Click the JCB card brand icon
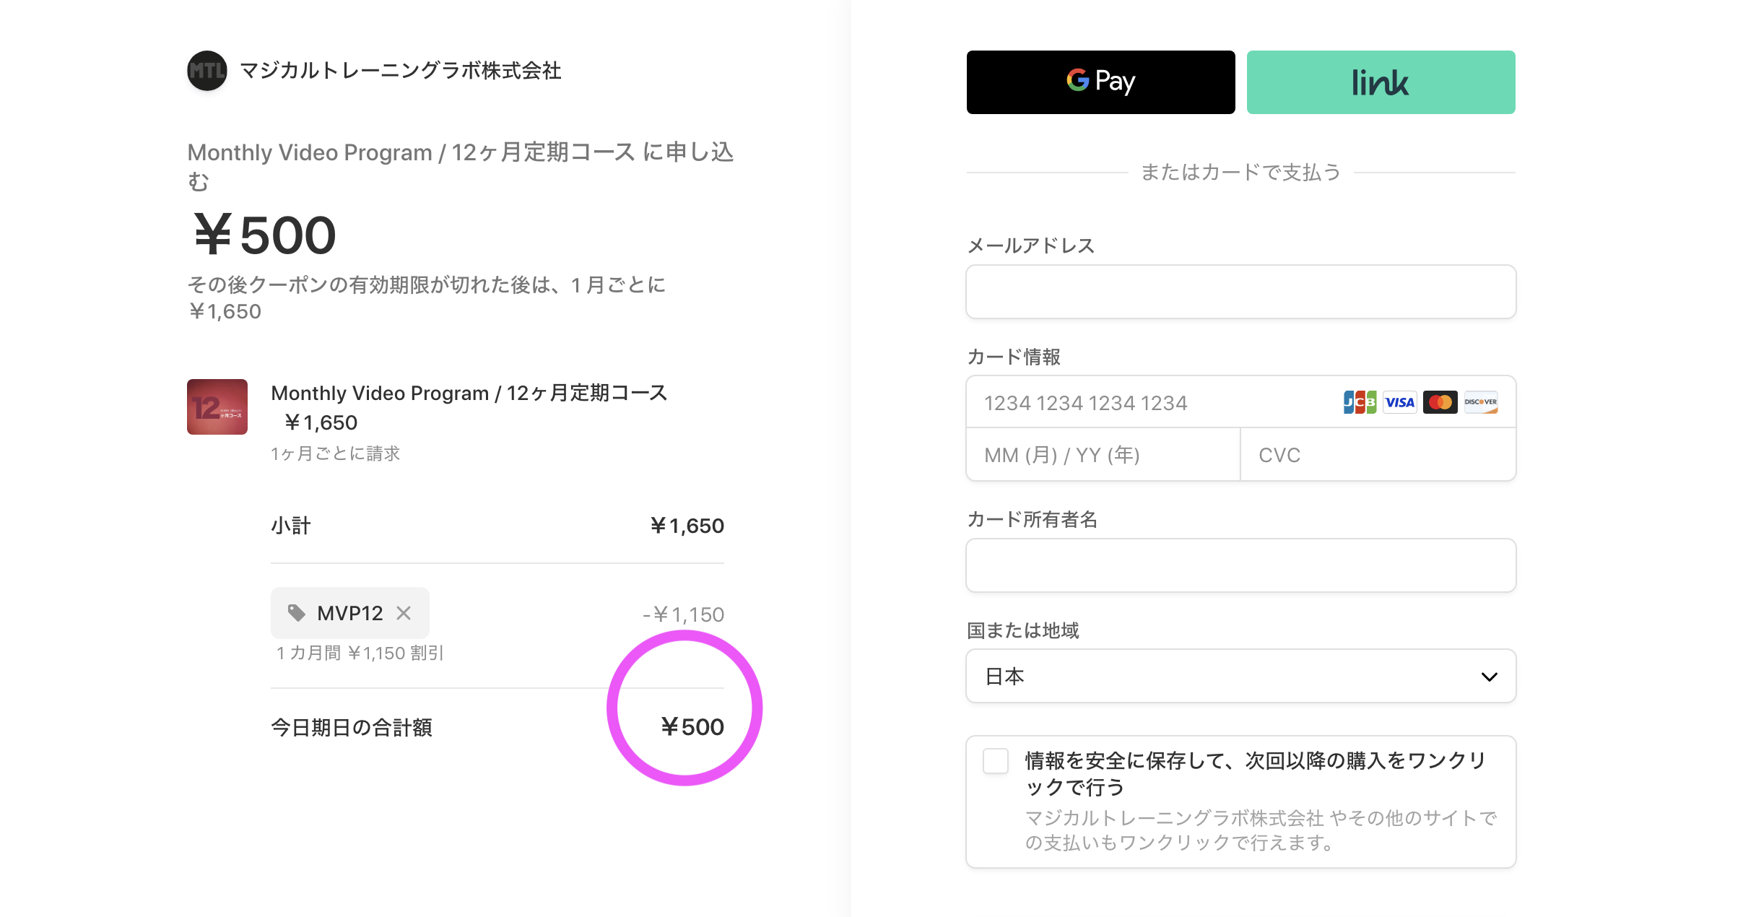Viewport: 1743px width, 917px height. [1360, 402]
